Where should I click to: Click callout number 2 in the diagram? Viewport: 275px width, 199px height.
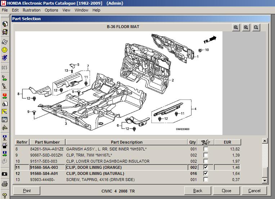(x=173, y=80)
